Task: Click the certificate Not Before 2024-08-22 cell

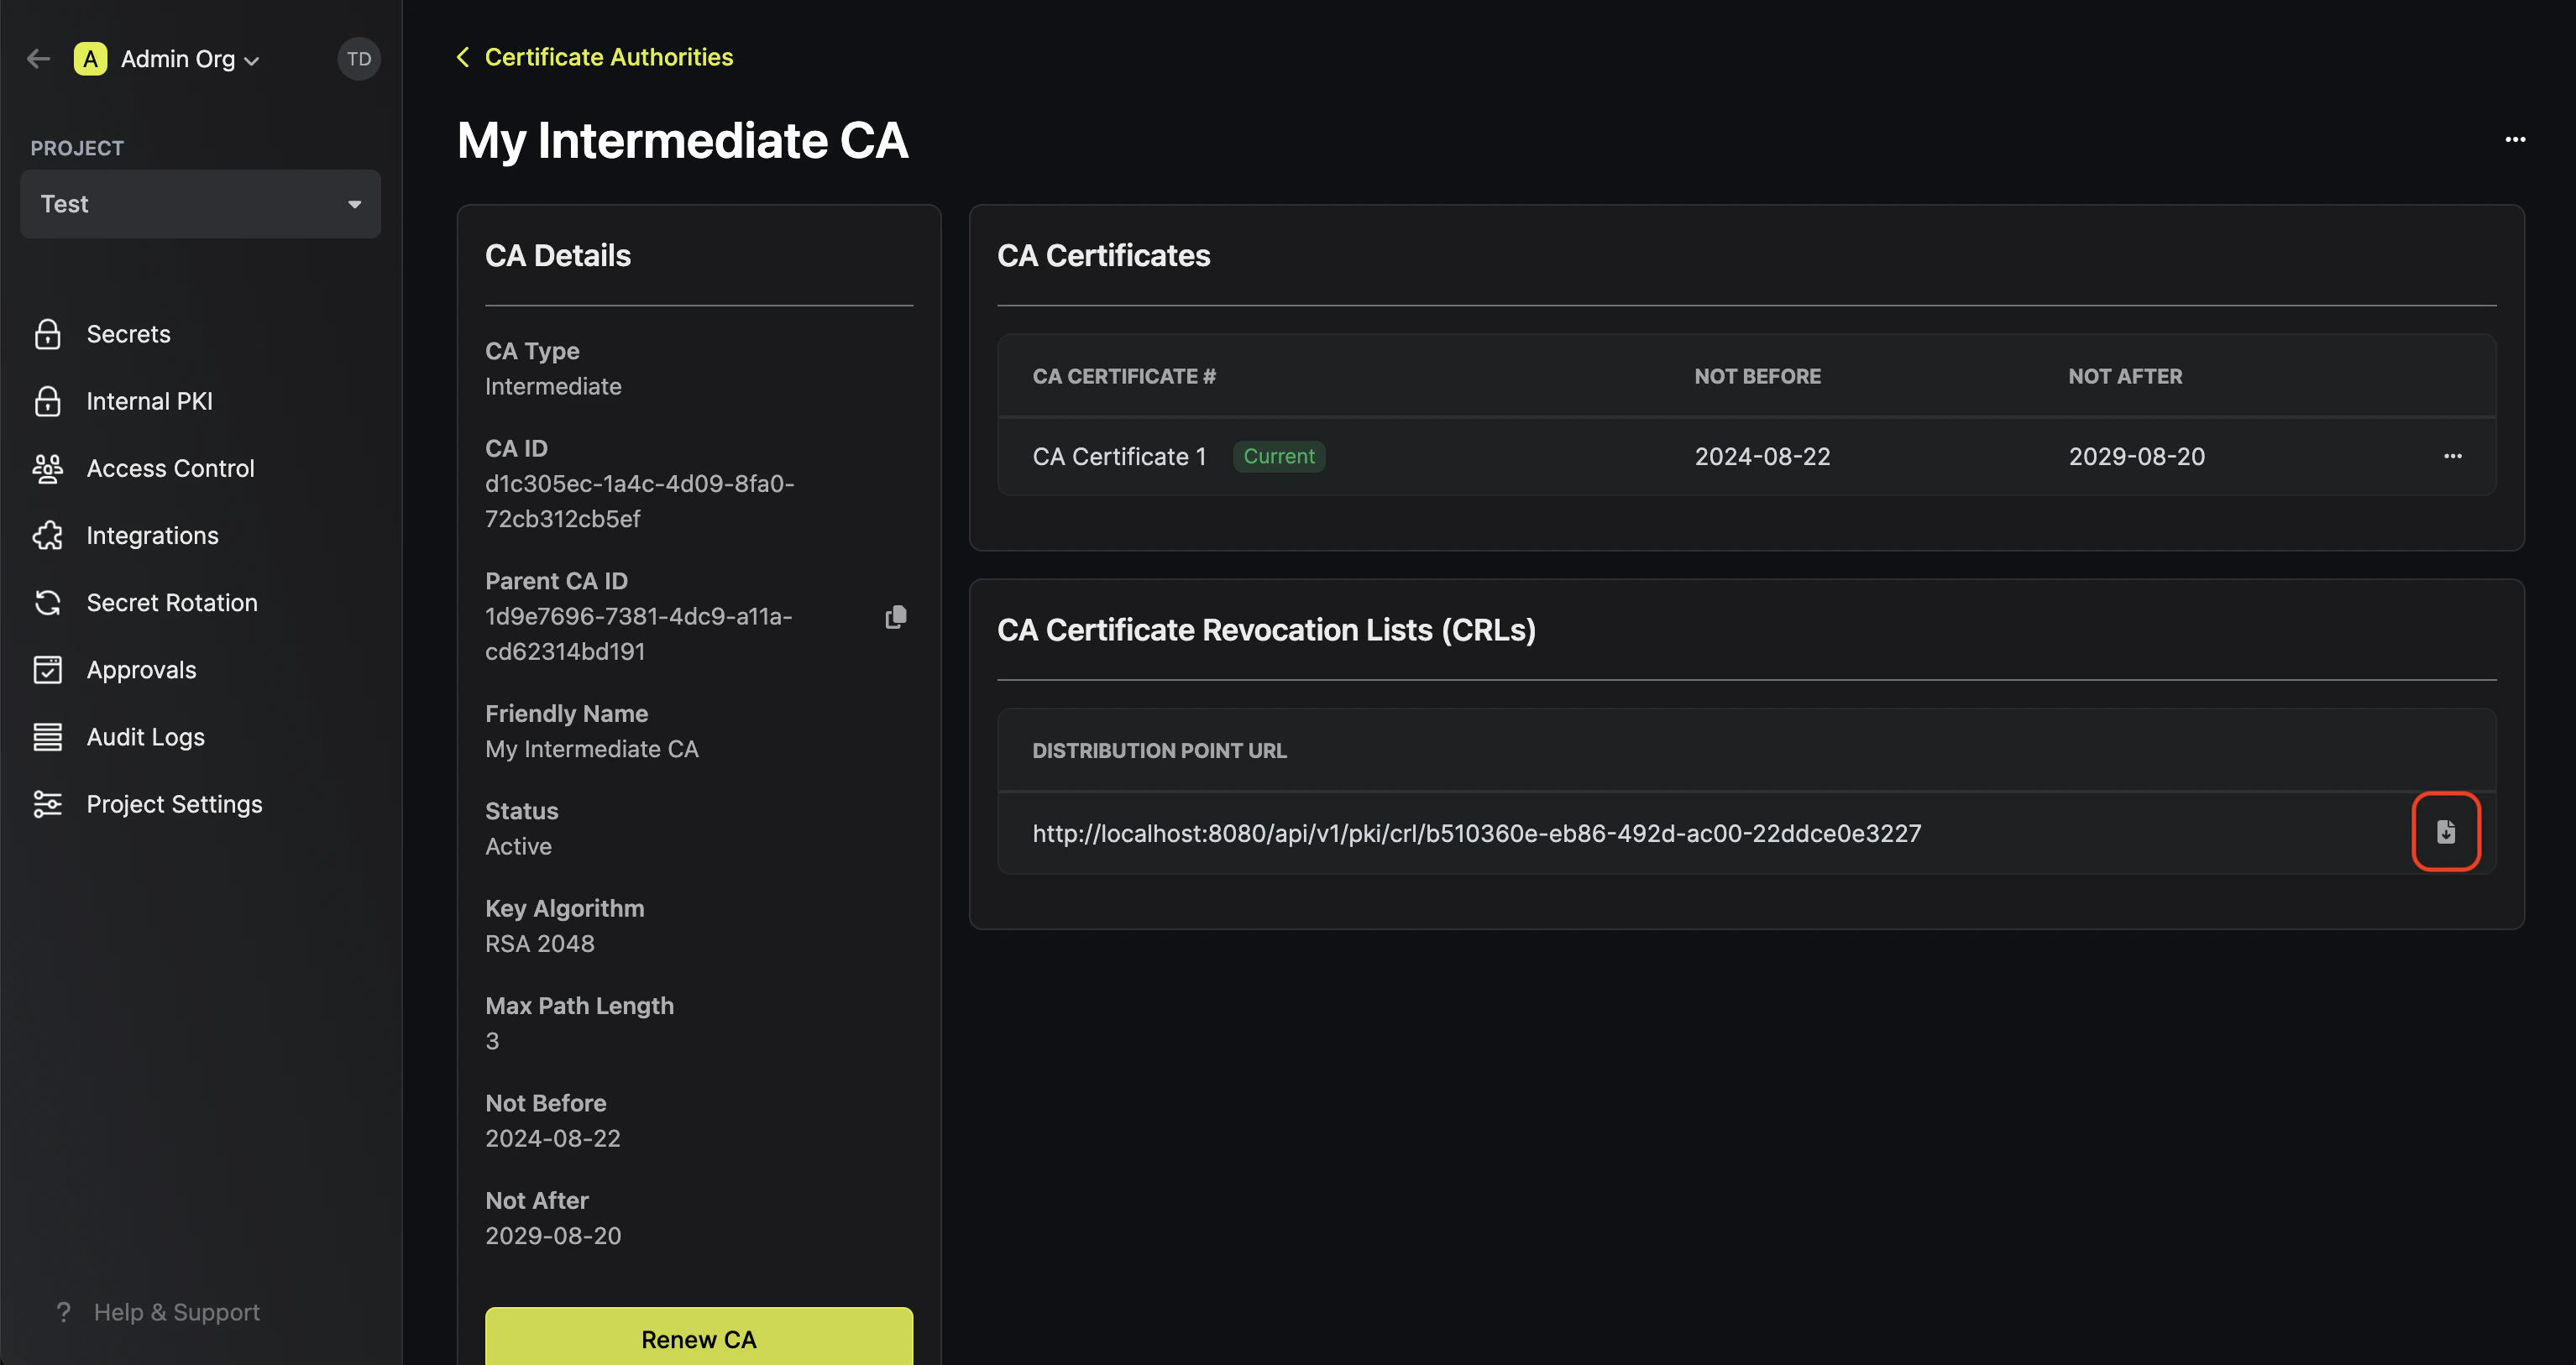Action: click(1762, 456)
